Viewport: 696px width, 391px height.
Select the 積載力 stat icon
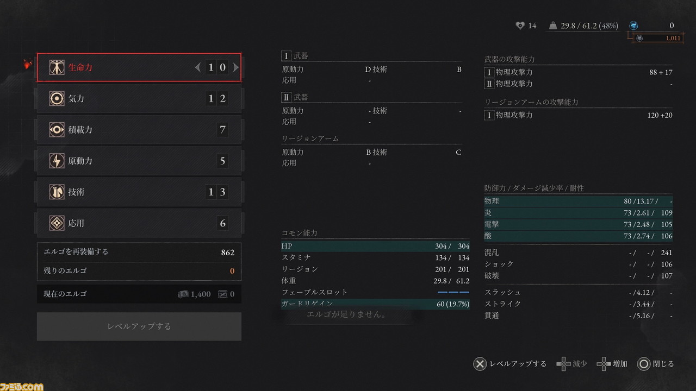57,130
